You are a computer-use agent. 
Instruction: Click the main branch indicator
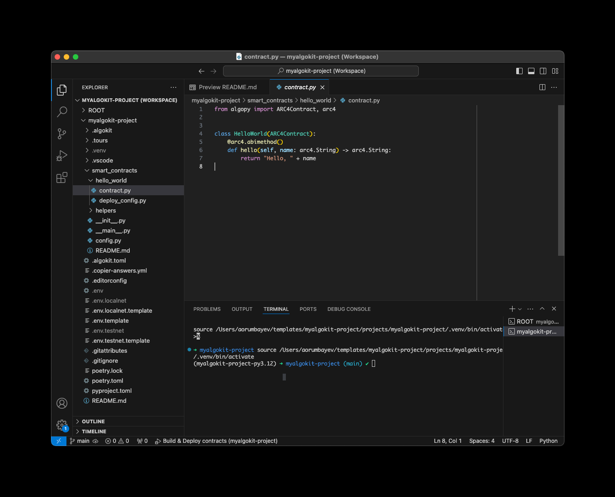(x=80, y=441)
